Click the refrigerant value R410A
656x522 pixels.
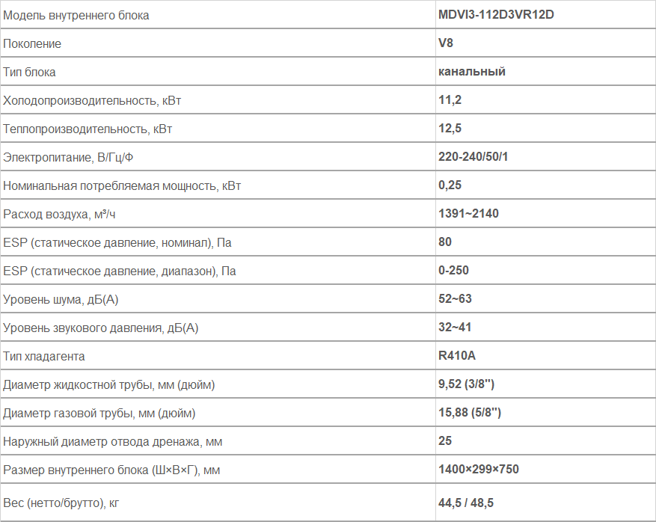(x=456, y=356)
